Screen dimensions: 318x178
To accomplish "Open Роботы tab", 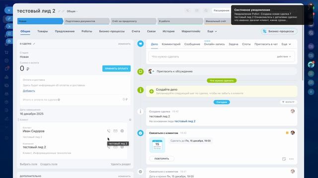I will [x=87, y=31].
